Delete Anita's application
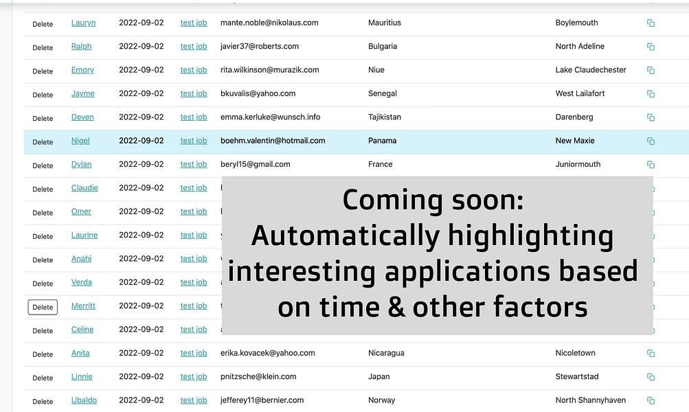689x412 pixels. pyautogui.click(x=43, y=354)
